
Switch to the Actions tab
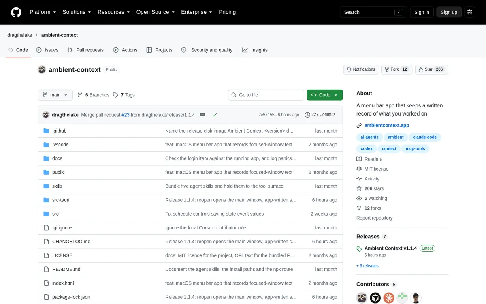(x=125, y=50)
